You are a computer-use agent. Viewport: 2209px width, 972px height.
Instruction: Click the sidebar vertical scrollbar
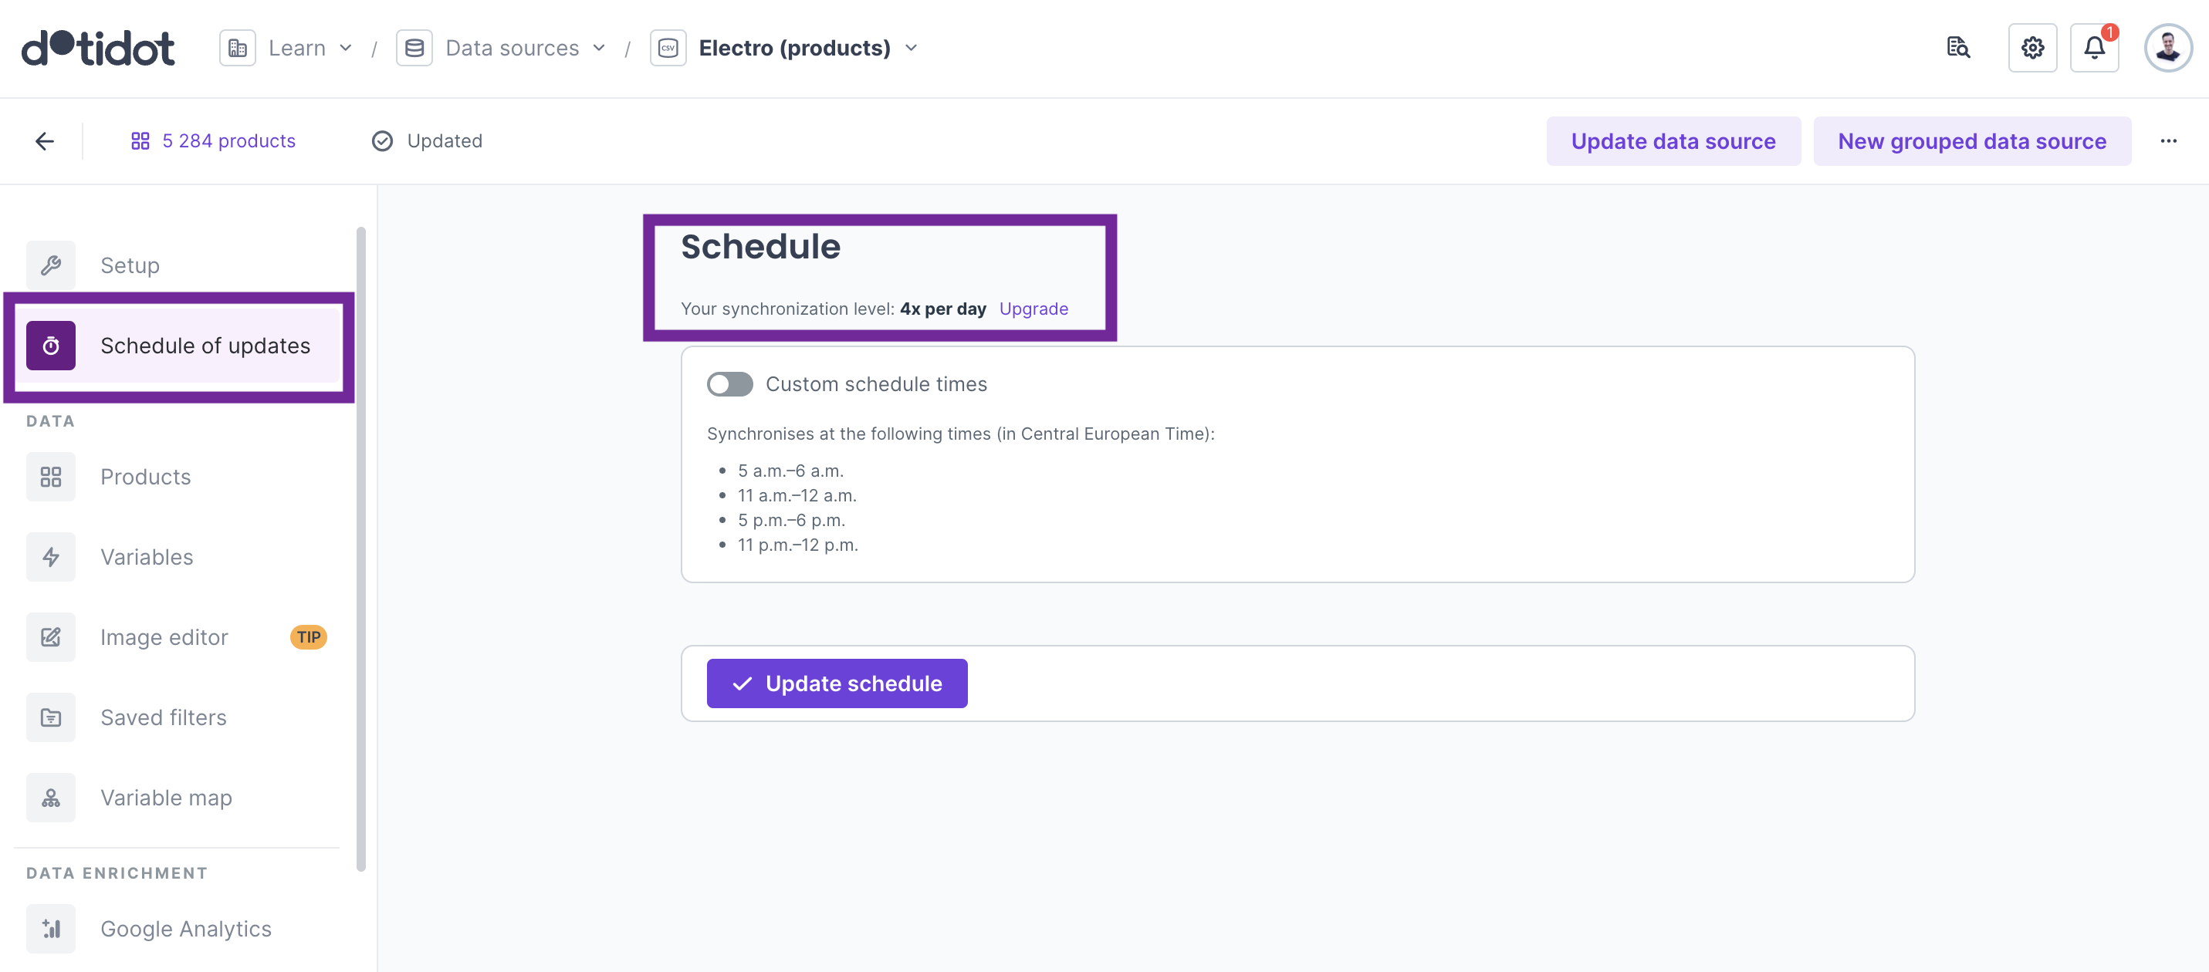click(x=361, y=548)
